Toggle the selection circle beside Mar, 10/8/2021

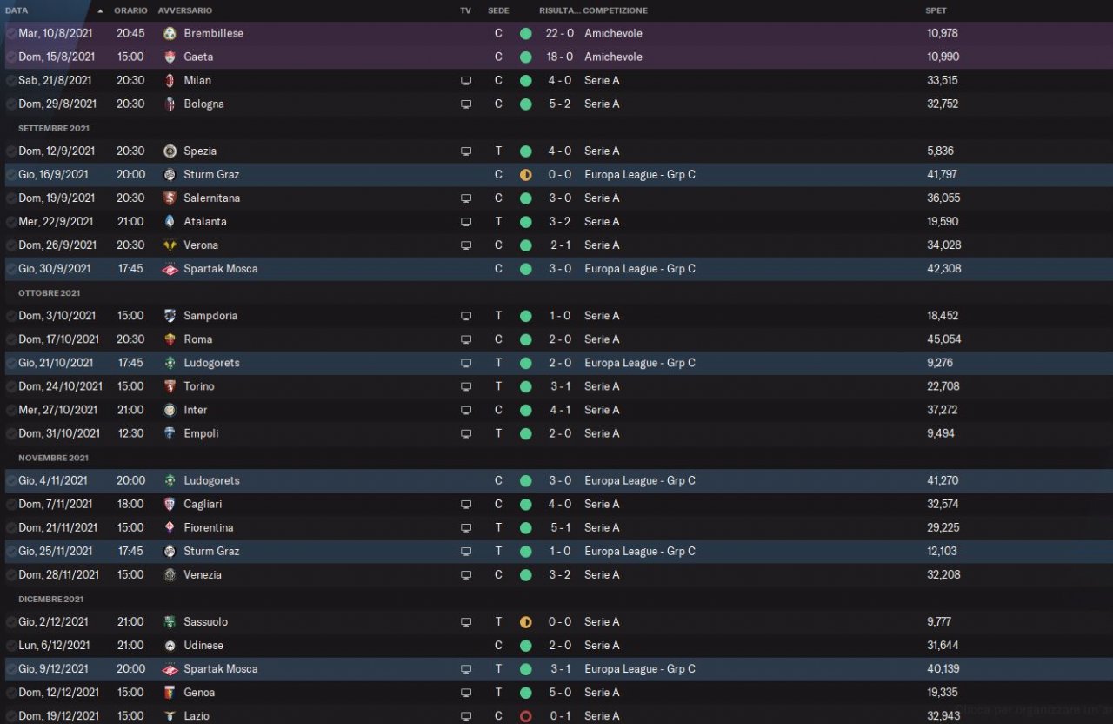click(10, 33)
